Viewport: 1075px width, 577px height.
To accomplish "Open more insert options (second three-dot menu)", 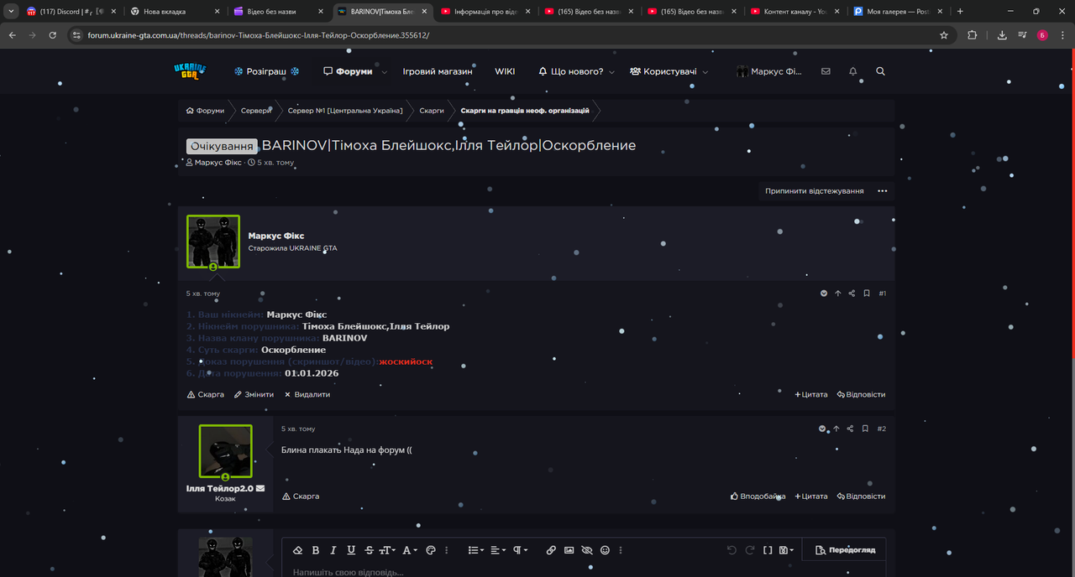I will (621, 550).
